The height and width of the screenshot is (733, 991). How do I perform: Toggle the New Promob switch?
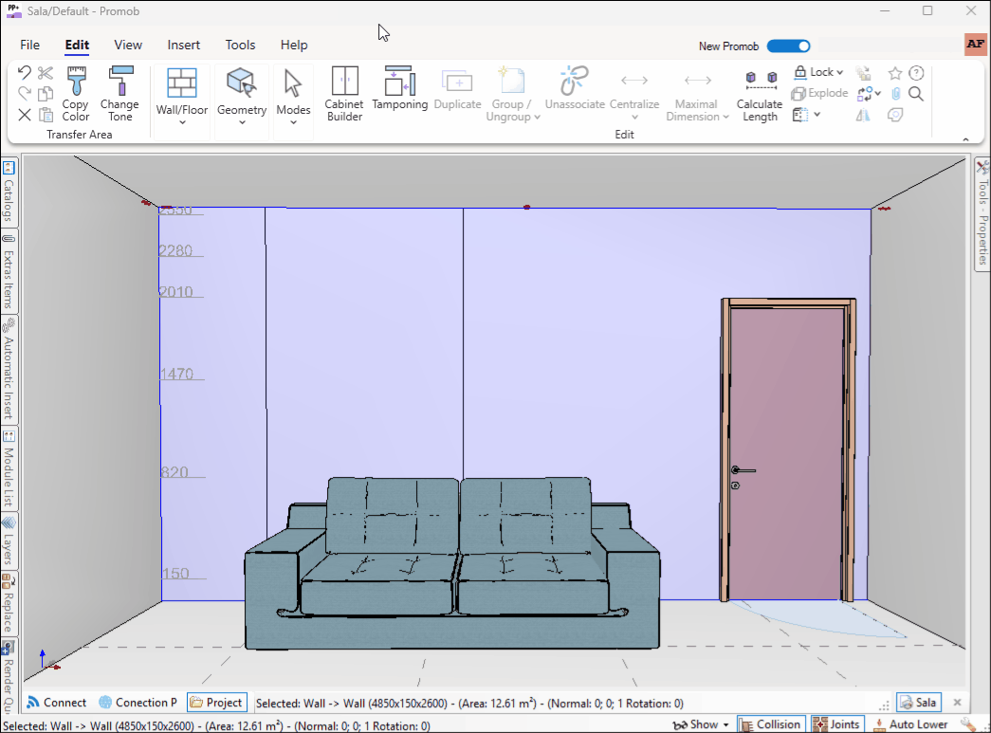pyautogui.click(x=788, y=46)
